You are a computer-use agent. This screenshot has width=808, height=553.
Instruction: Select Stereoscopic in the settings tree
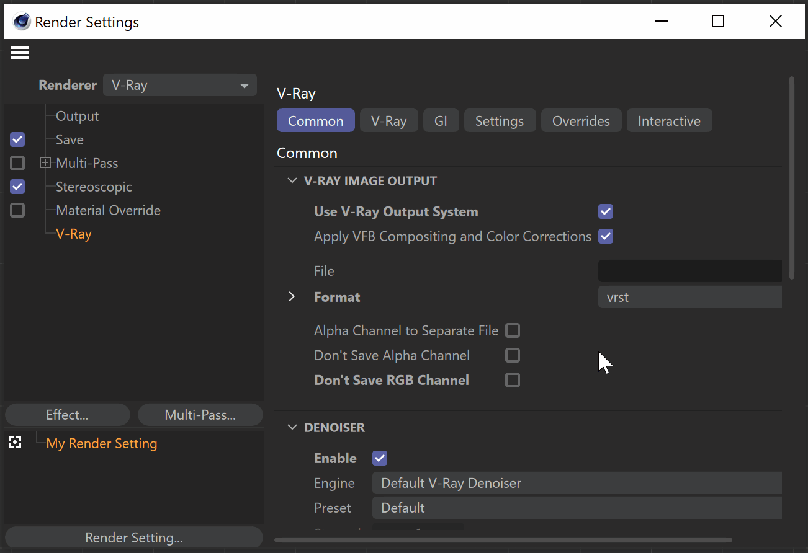94,187
